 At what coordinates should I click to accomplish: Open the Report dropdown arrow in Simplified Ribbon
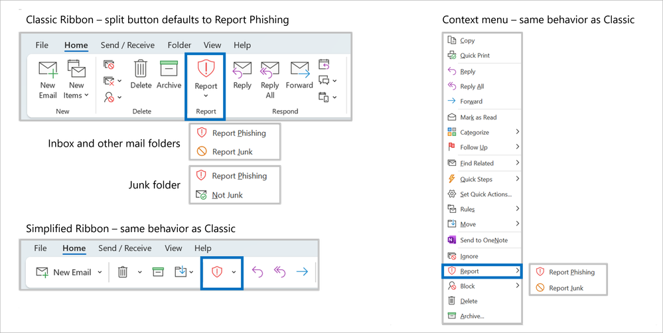[234, 272]
